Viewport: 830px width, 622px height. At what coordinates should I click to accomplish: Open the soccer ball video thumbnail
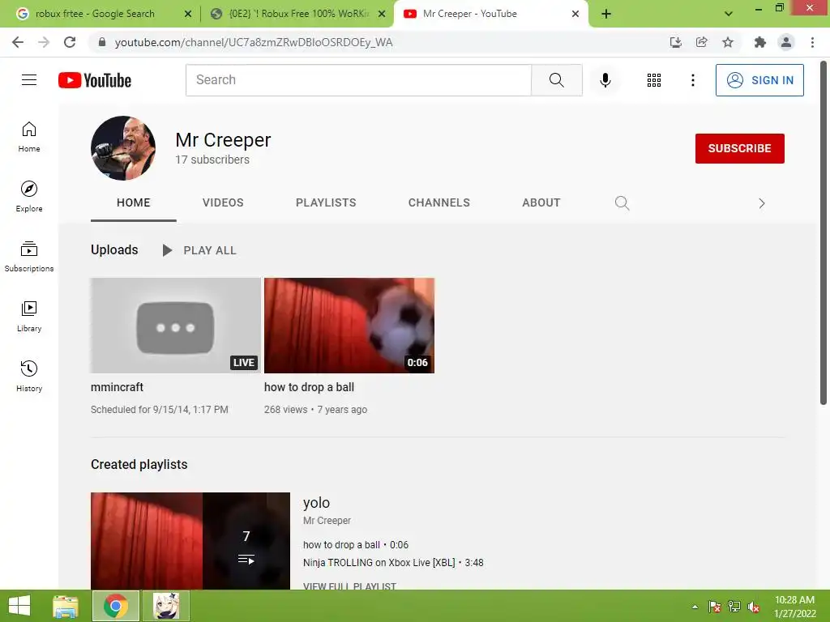click(x=349, y=326)
